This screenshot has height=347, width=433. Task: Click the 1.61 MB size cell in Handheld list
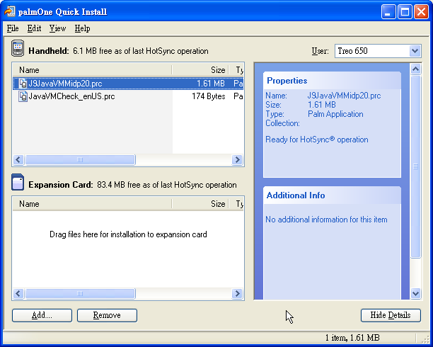(x=211, y=84)
